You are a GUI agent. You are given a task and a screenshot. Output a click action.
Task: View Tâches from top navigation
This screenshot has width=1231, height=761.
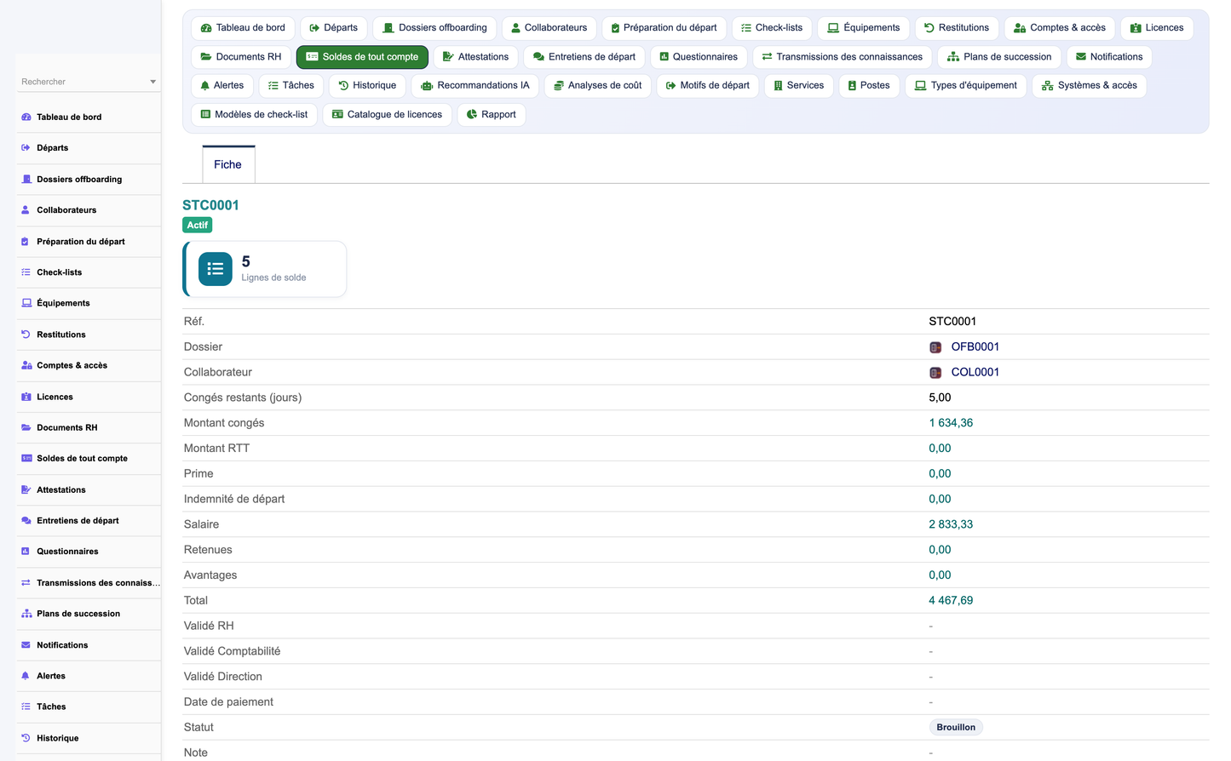point(291,86)
